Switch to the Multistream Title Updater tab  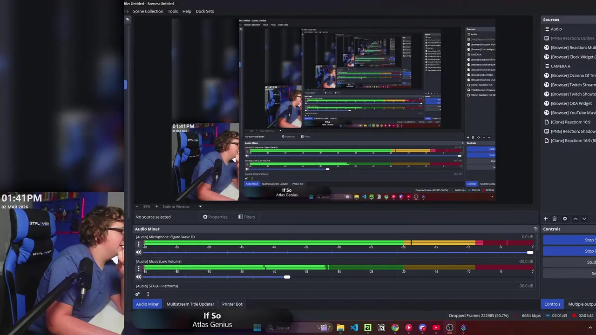tap(190, 304)
